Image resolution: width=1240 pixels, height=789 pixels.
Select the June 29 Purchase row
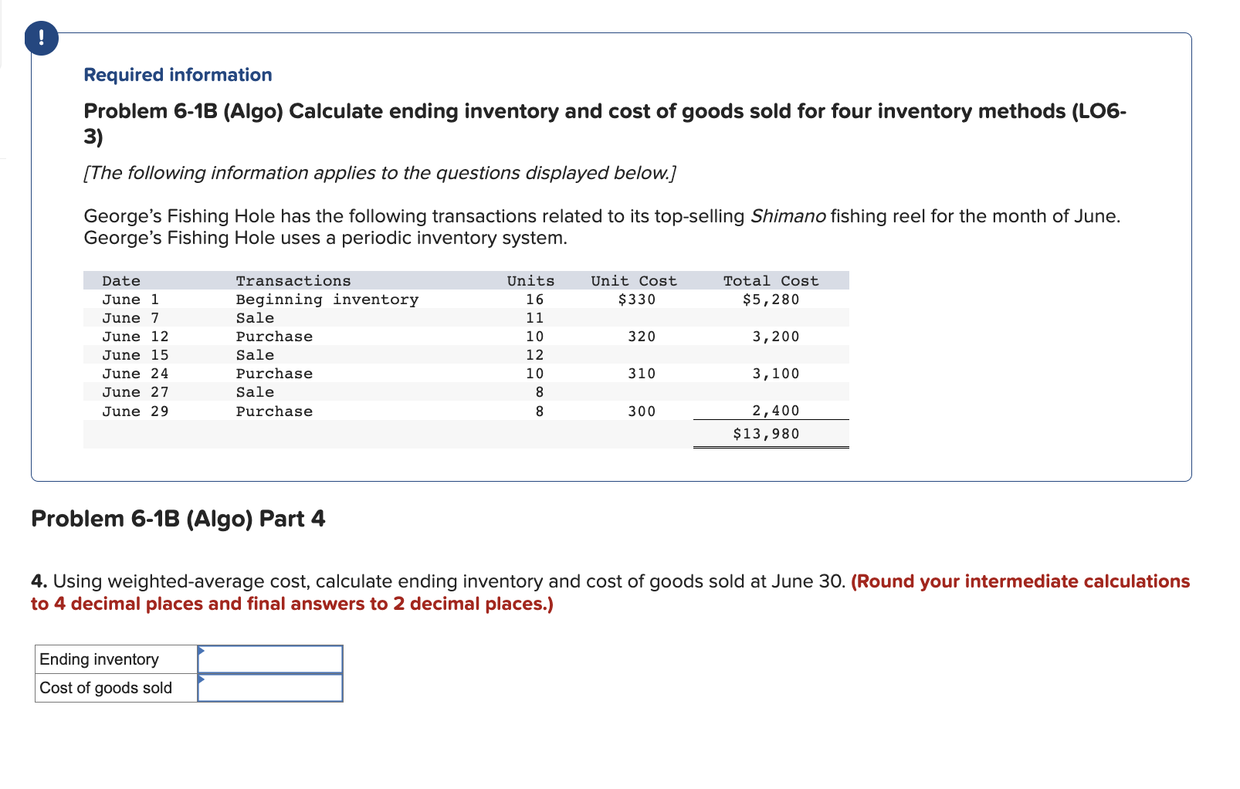(x=386, y=411)
